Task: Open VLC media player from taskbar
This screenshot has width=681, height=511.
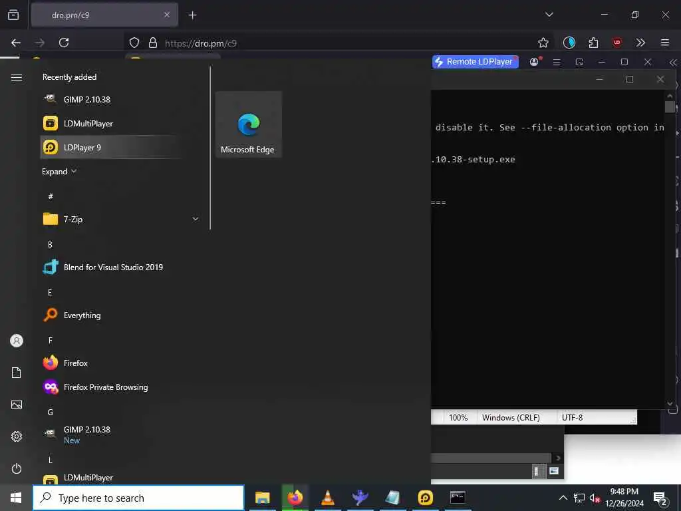Action: tap(327, 498)
